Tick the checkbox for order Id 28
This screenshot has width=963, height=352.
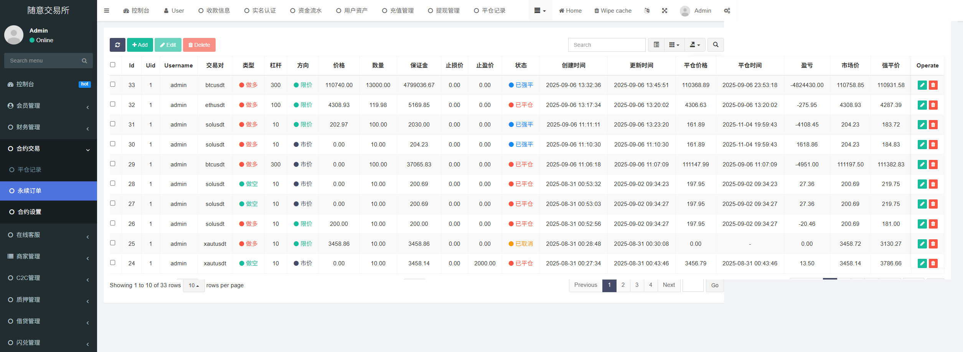(113, 183)
